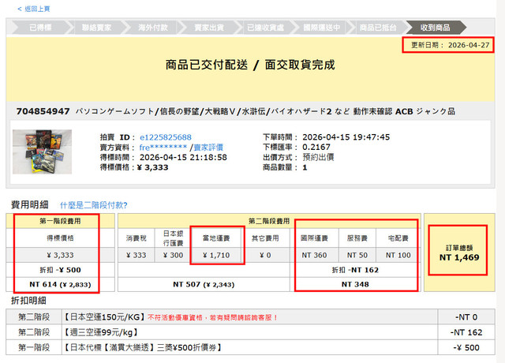The width and height of the screenshot is (505, 363).
Task: Click the game software product thumbnail
Action: [x=42, y=152]
